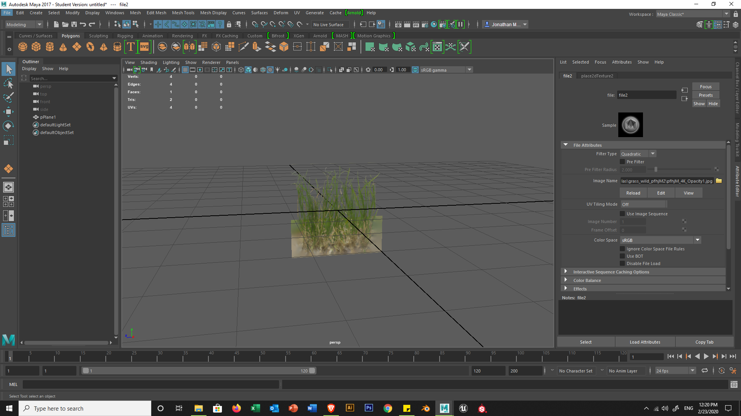Adjust the Pre Filter Radius slider

656,169
